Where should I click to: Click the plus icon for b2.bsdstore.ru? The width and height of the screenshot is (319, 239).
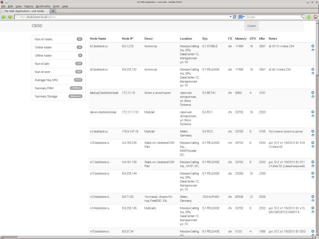[x=313, y=69]
